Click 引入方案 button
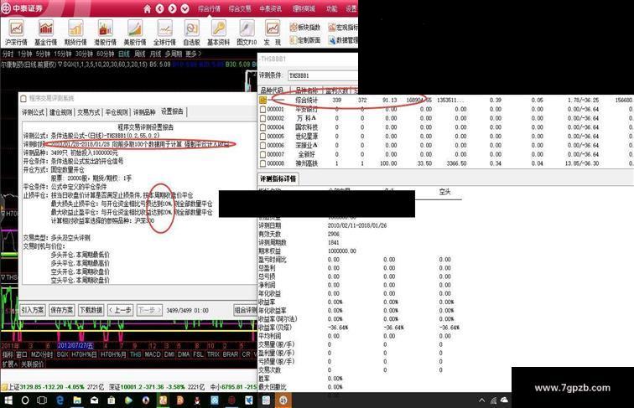Image resolution: width=634 pixels, height=408 pixels. (33, 310)
